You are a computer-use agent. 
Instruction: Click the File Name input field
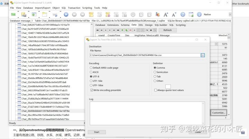pos(145,55)
